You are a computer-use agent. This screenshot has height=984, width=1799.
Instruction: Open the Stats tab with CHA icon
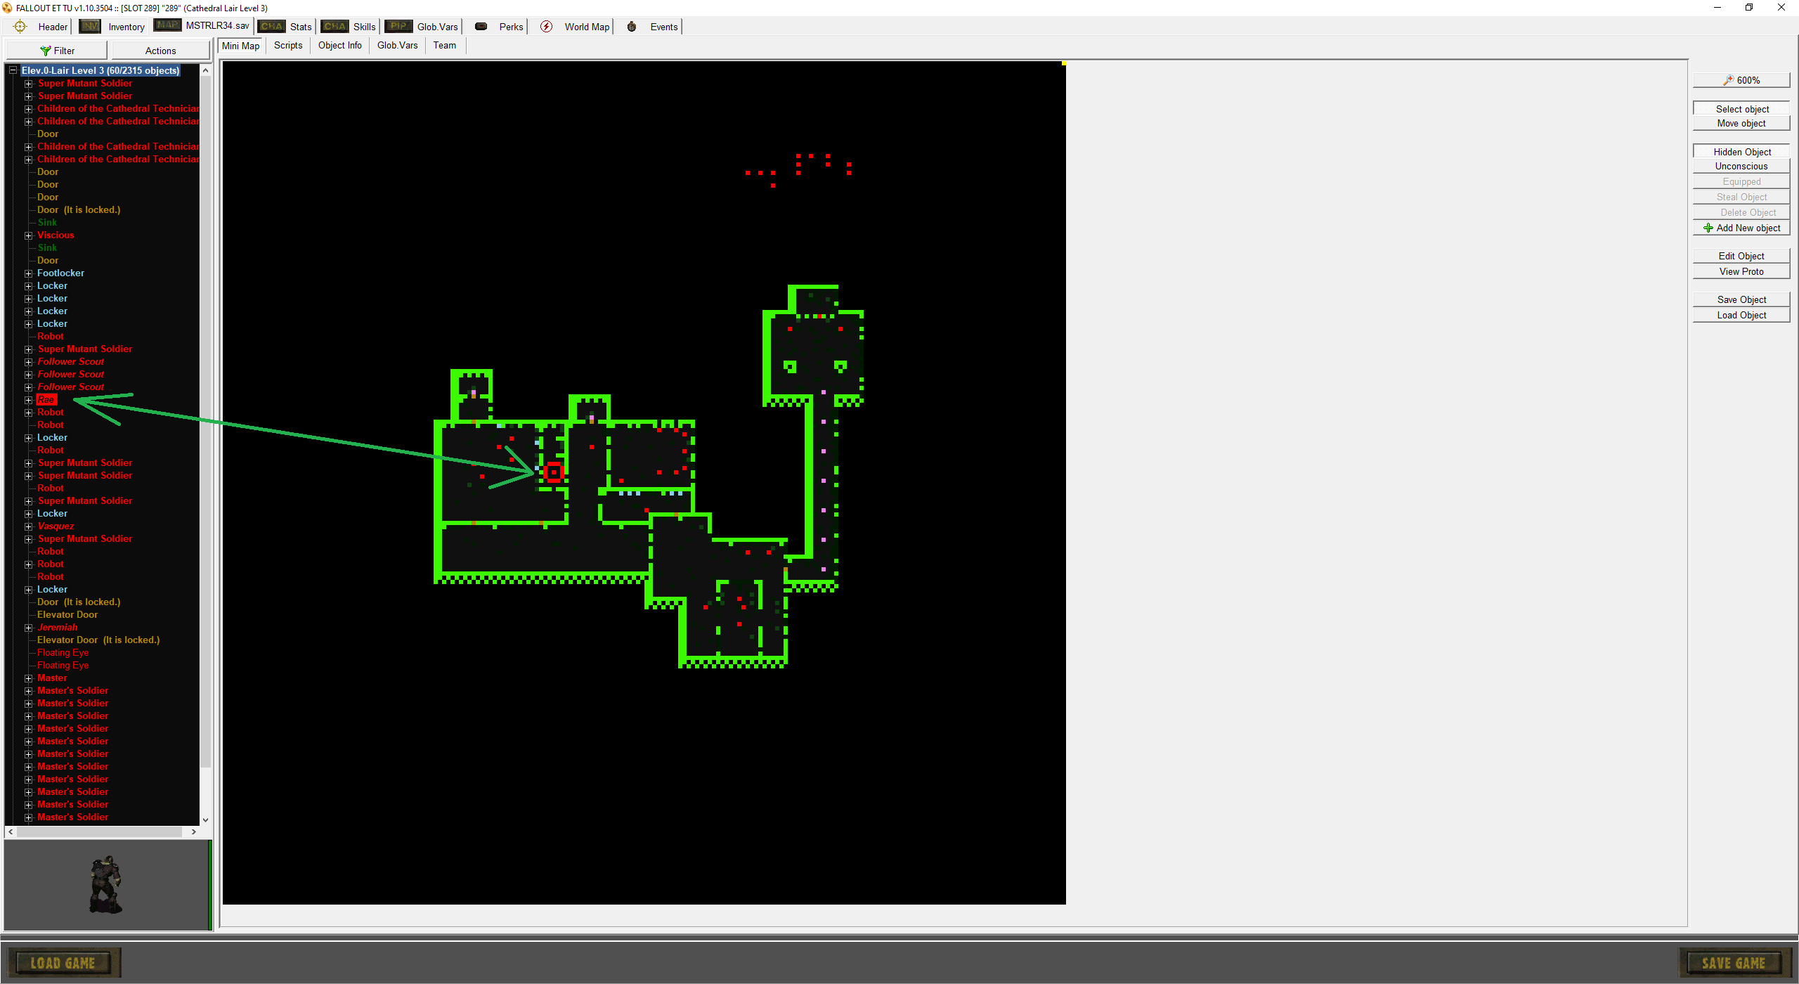click(285, 27)
